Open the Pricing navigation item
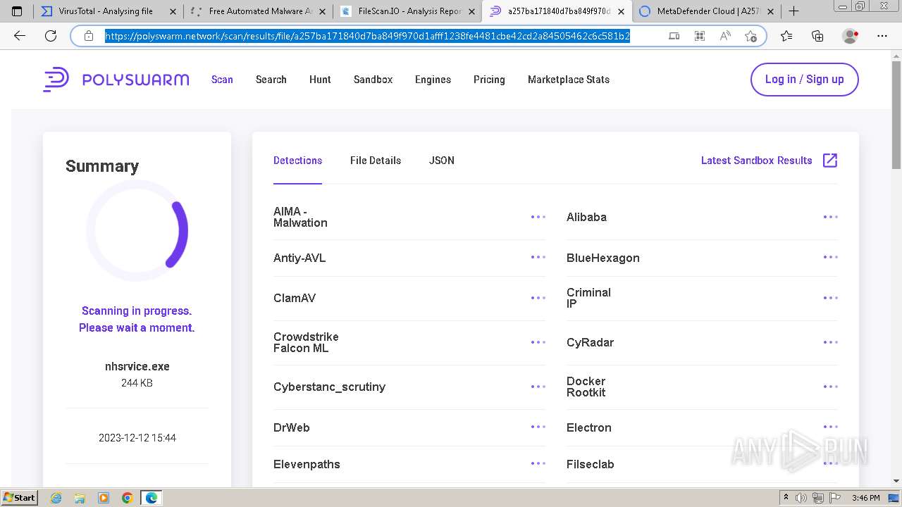The height and width of the screenshot is (507, 902). pos(489,80)
